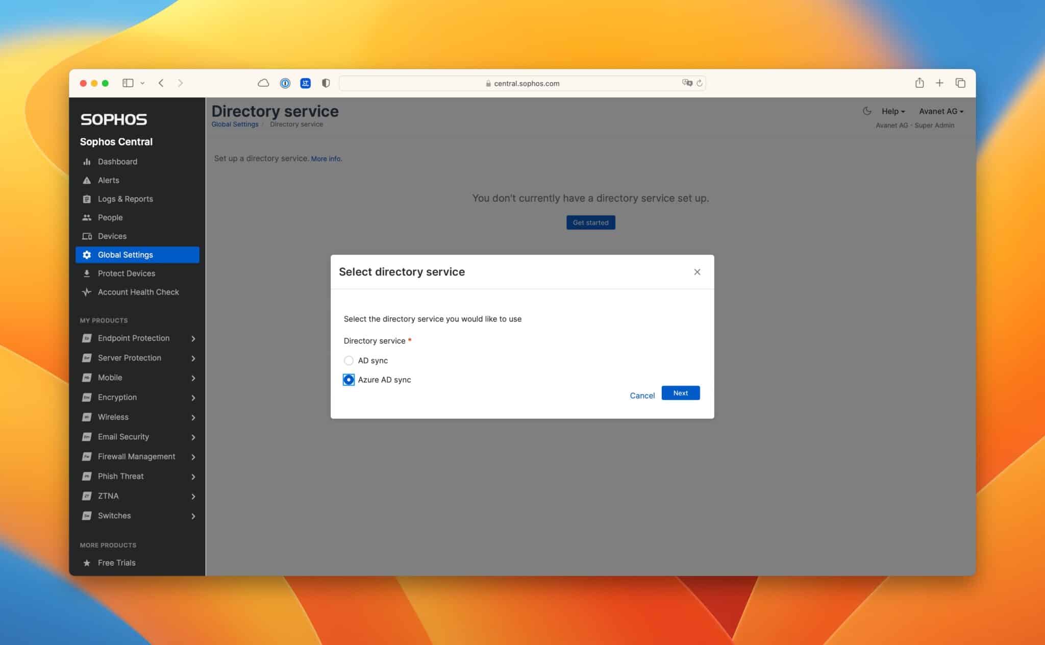
Task: Open the Help dropdown menu
Action: point(892,111)
